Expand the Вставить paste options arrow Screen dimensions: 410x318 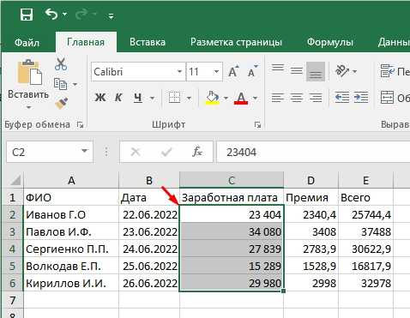click(x=28, y=107)
